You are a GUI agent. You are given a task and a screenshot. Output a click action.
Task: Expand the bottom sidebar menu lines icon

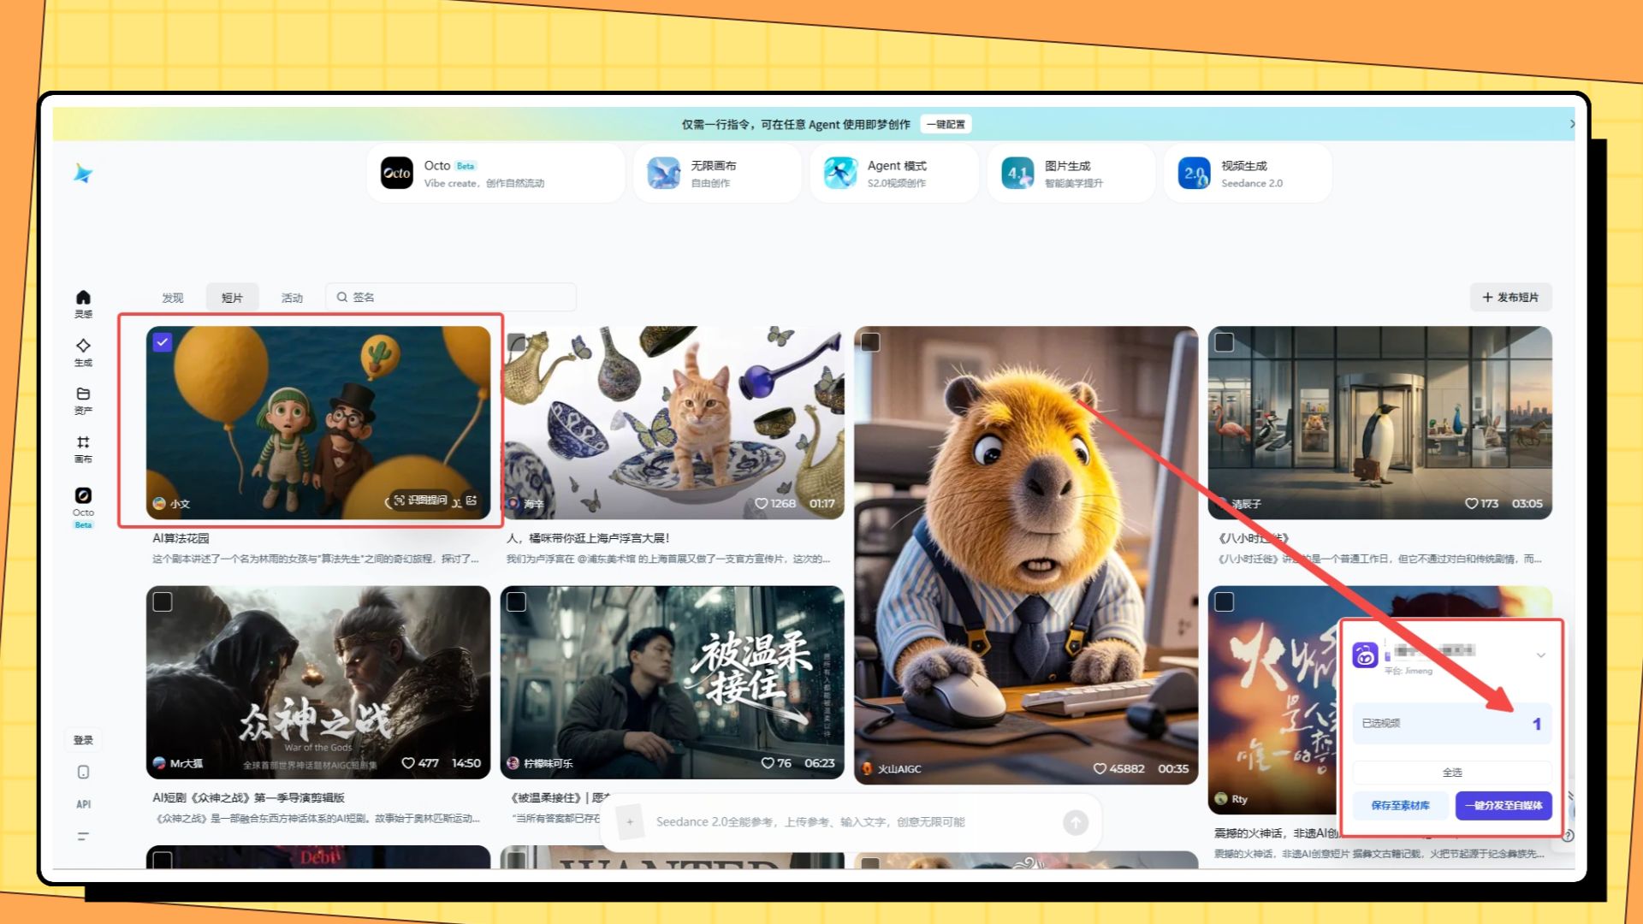83,836
